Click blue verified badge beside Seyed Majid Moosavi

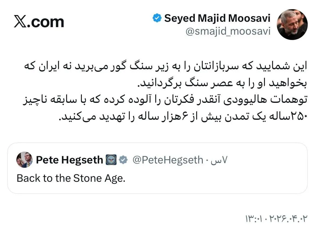(157, 18)
